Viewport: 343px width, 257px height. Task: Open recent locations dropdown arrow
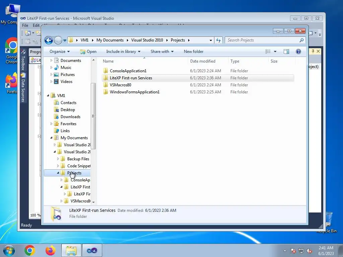pyautogui.click(x=65, y=40)
